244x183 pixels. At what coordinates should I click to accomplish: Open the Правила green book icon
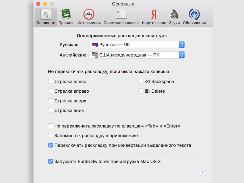[66, 14]
